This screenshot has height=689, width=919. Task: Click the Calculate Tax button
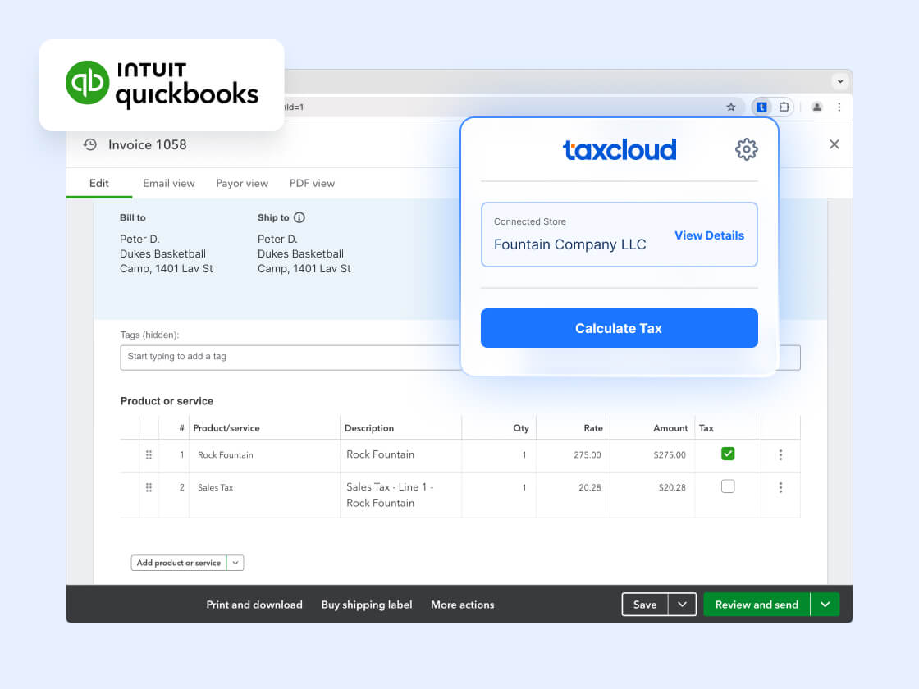619,328
